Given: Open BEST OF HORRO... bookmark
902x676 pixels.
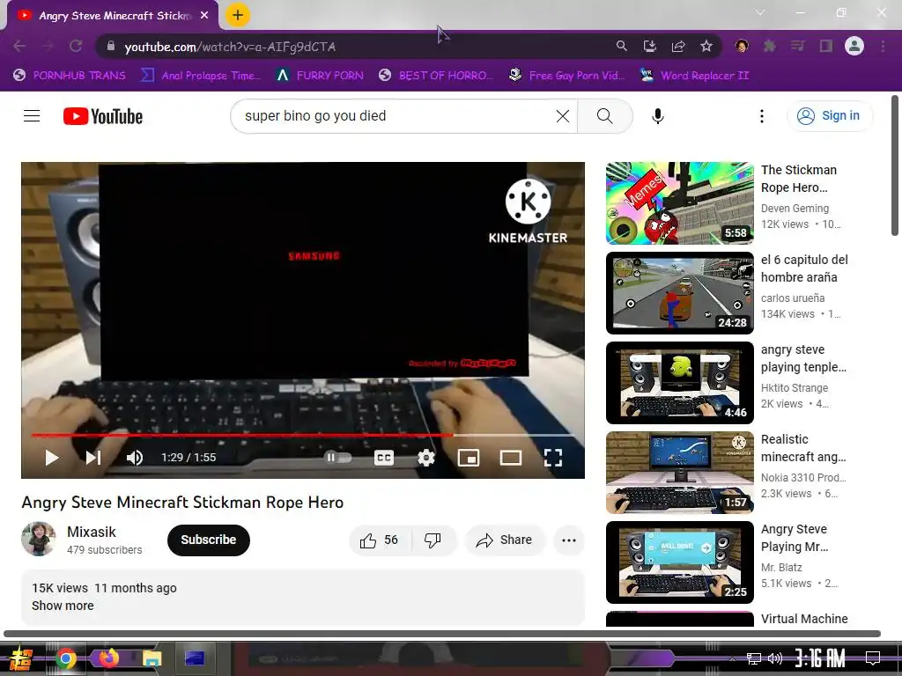Looking at the screenshot, I should pos(436,76).
